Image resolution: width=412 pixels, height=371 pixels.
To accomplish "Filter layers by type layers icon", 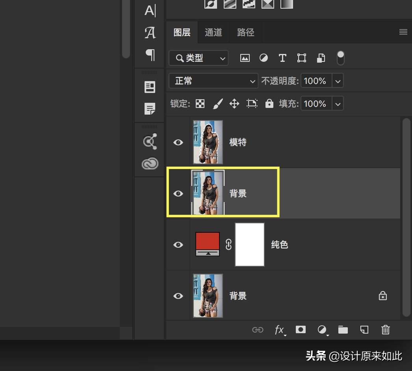I will 282,58.
